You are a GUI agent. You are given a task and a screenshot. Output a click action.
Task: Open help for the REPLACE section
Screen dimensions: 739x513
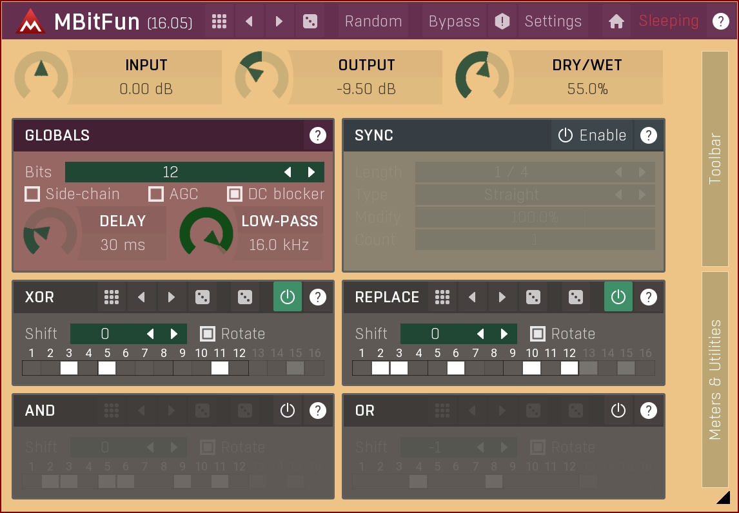[x=649, y=297]
